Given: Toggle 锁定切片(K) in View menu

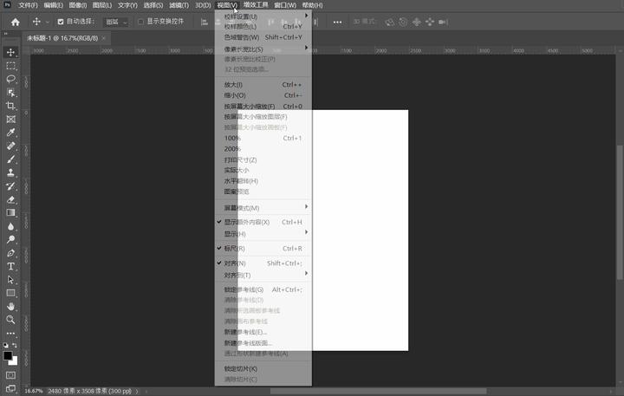Looking at the screenshot, I should pyautogui.click(x=263, y=369).
